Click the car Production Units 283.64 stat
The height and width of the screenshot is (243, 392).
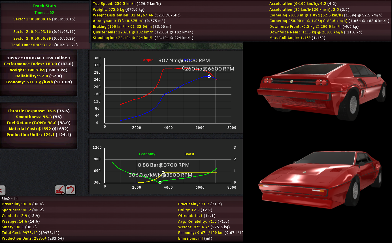tap(33, 238)
